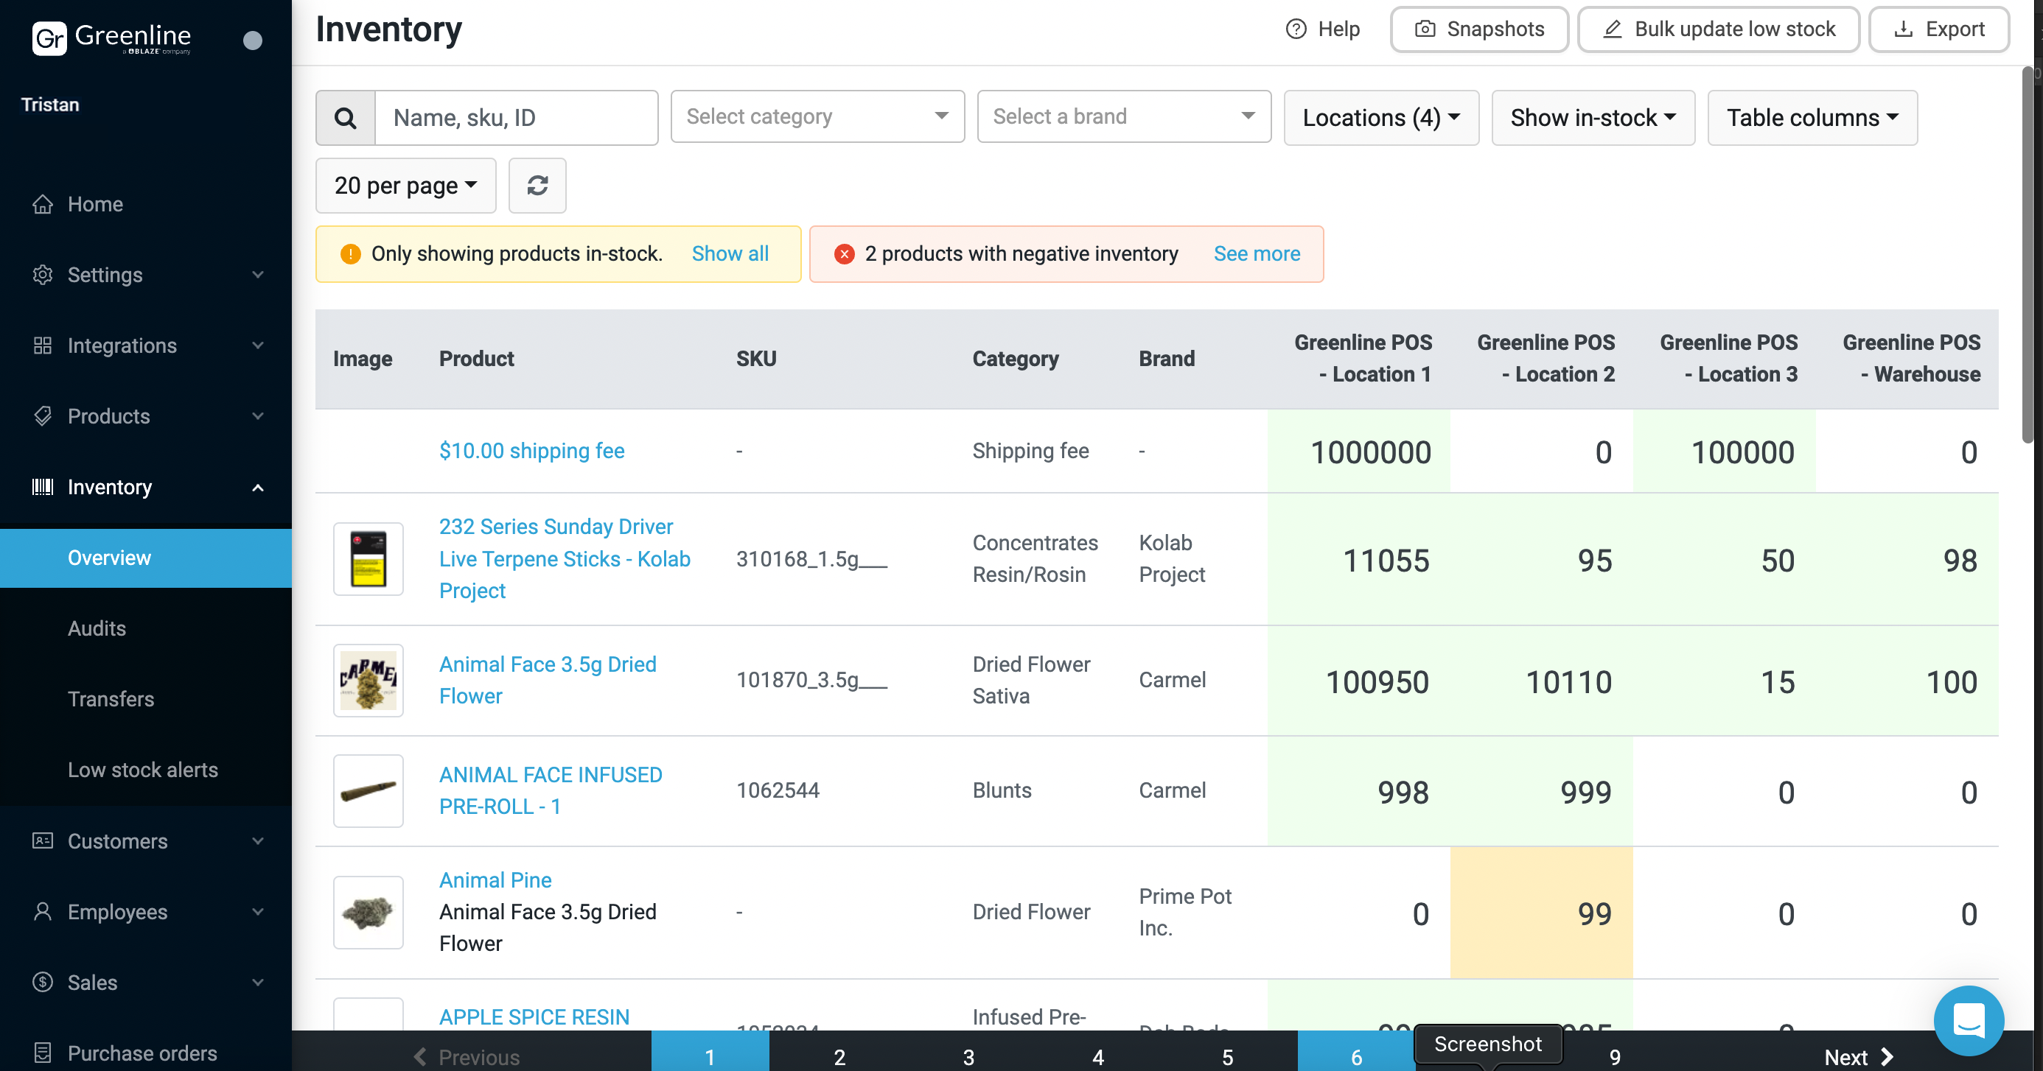The width and height of the screenshot is (2043, 1071).
Task: Click the camera icon in Snapshots
Action: tap(1425, 29)
